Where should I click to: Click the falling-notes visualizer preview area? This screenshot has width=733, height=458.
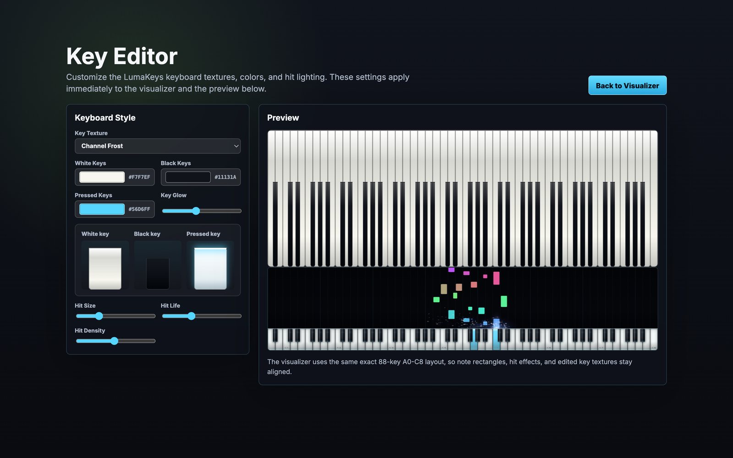[463, 298]
